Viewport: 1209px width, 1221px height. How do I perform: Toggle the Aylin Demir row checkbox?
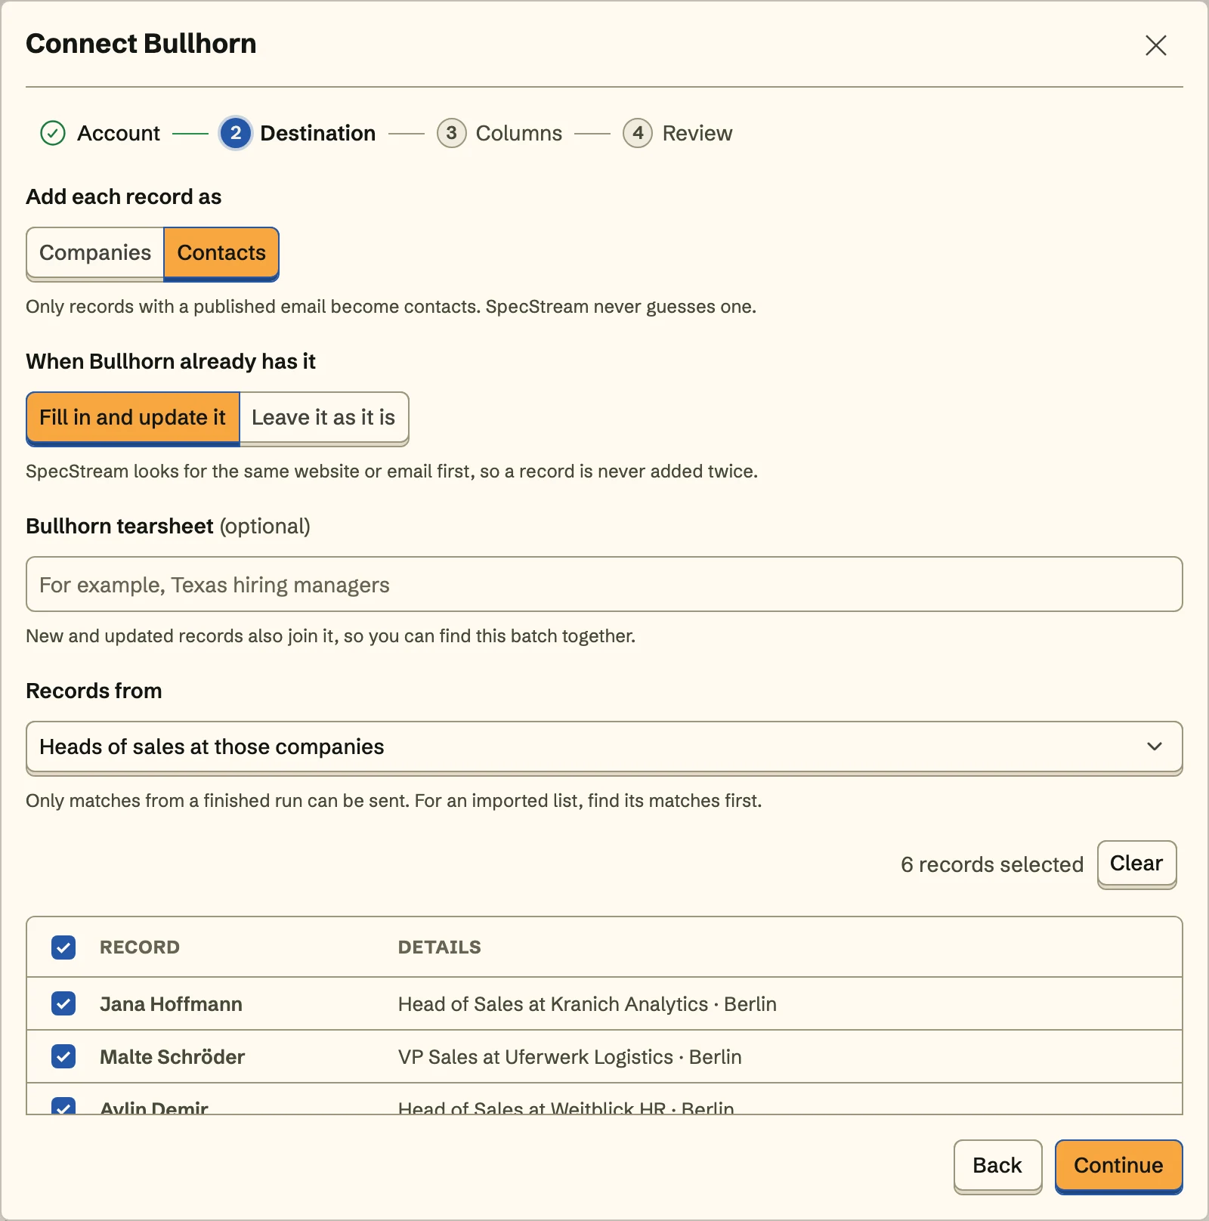tap(63, 1106)
